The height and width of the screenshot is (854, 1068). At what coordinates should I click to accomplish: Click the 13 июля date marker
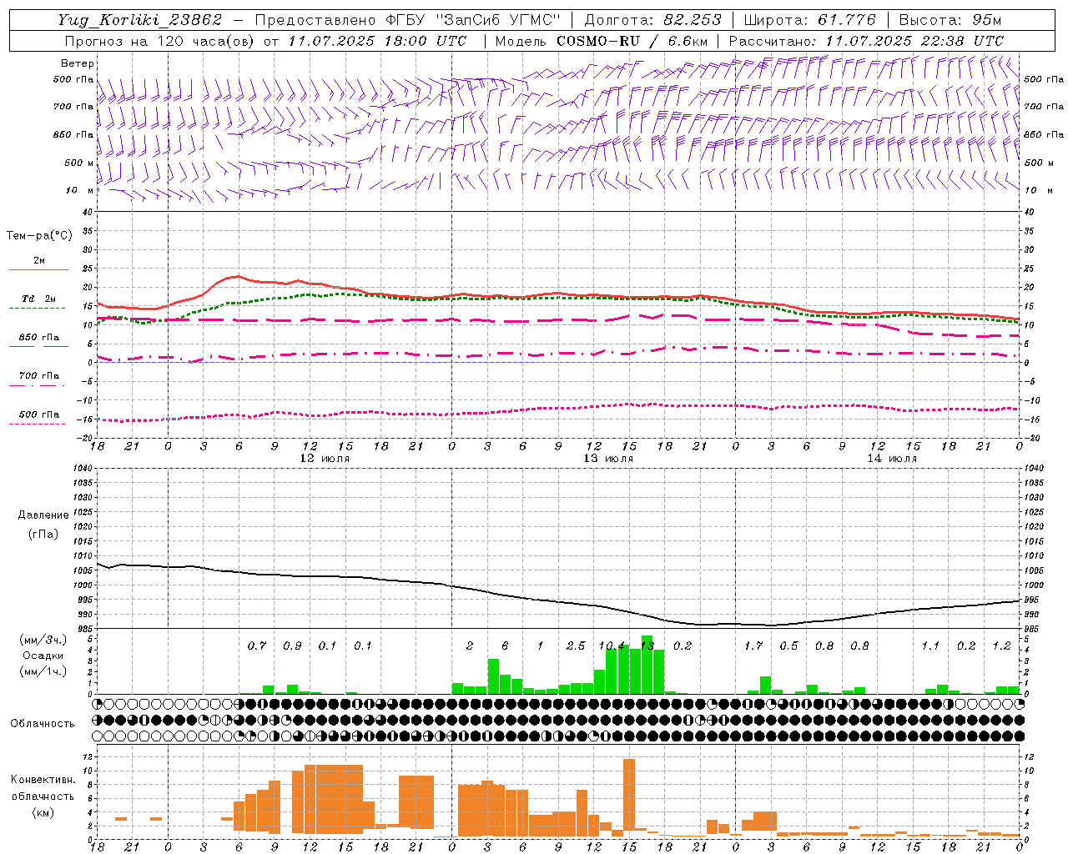608,459
